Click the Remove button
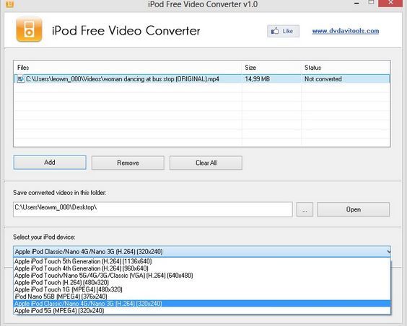Viewport: 407px width, 326px height. 128,163
